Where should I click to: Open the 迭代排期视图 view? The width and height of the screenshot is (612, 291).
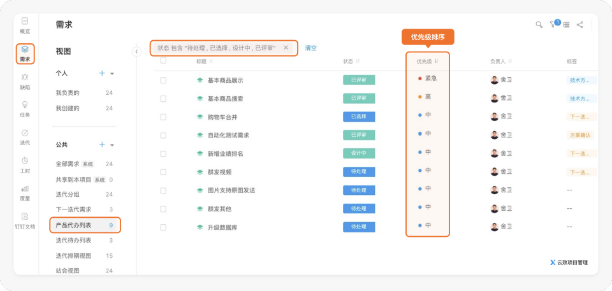73,255
